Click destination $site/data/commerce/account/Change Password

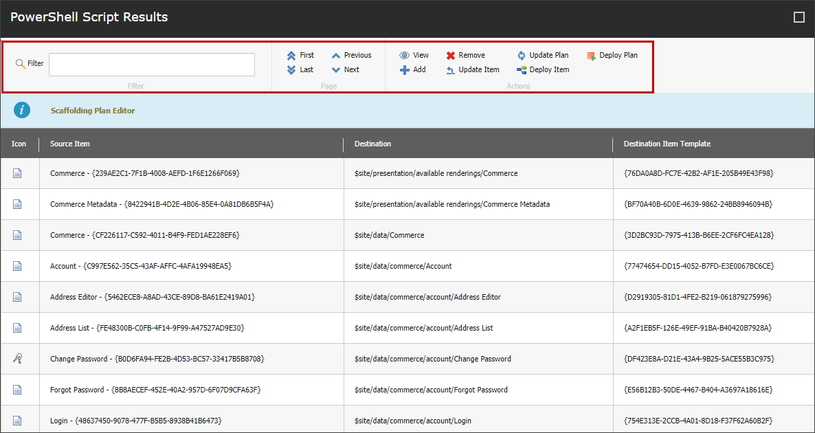[x=432, y=359]
